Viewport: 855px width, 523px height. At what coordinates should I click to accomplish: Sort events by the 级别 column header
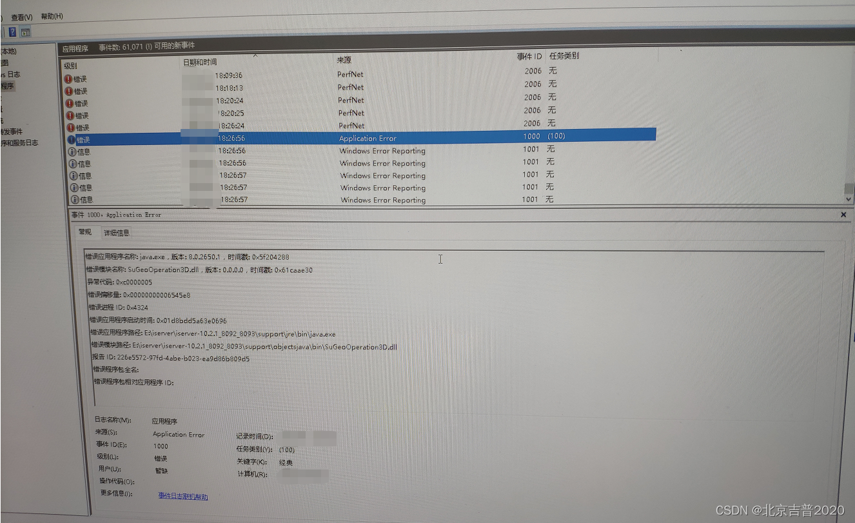click(70, 66)
